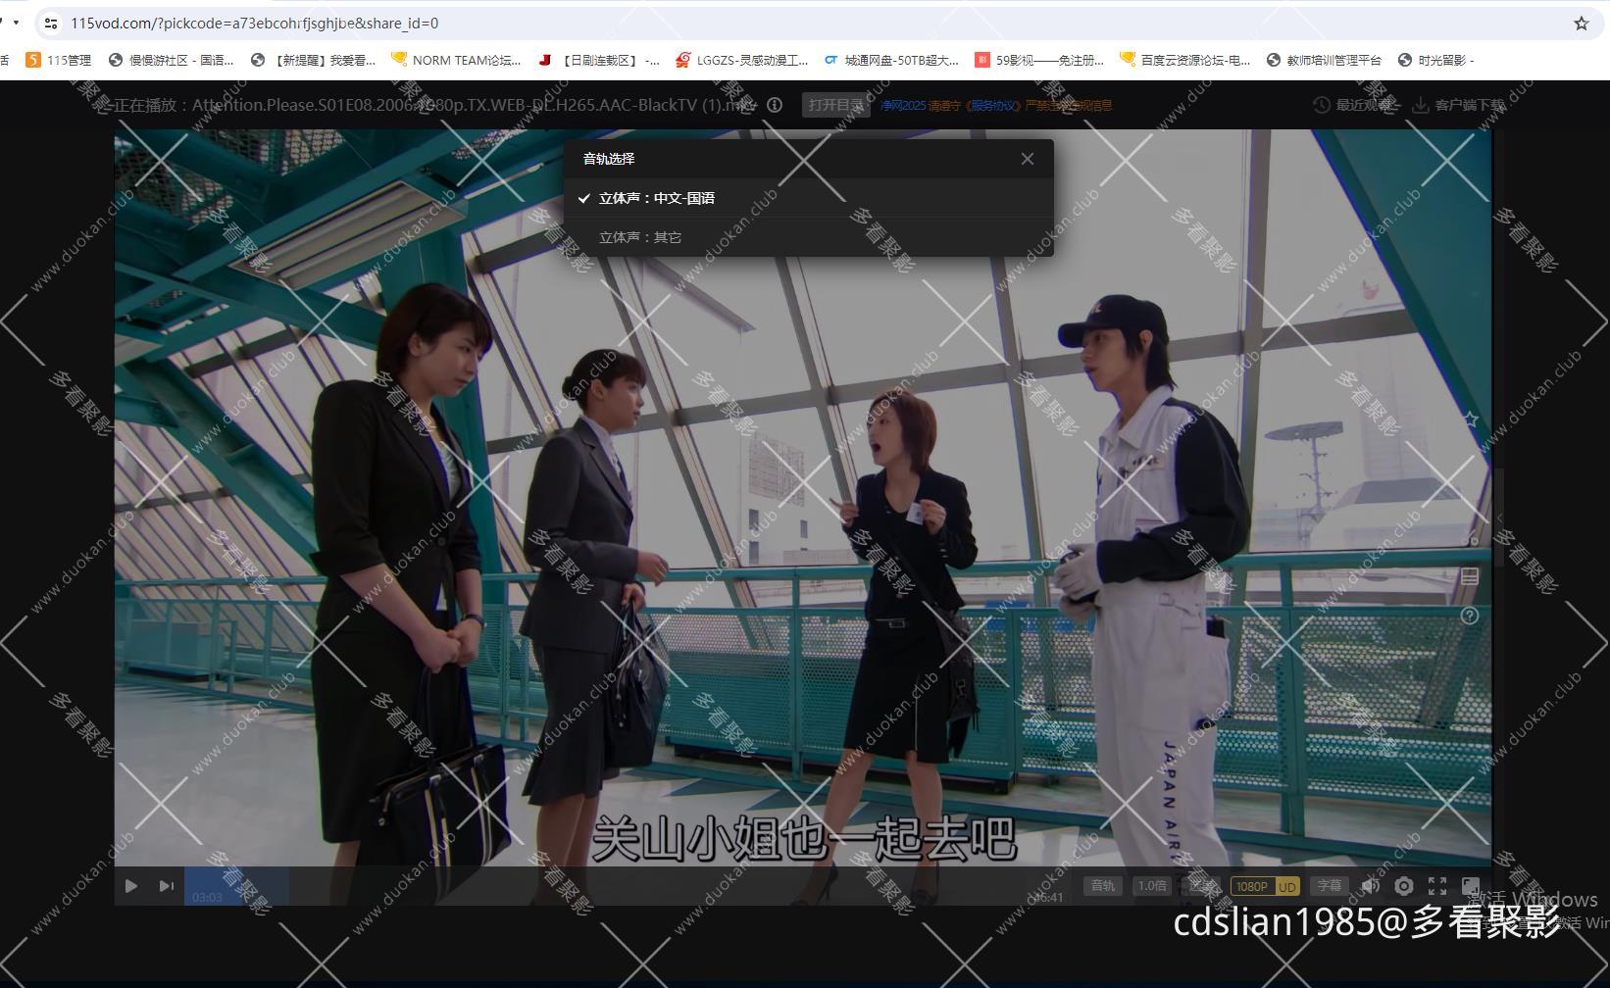Open the player settings gear
1610x988 pixels.
1404,886
